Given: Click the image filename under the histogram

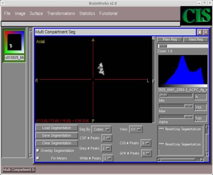Looking at the screenshot, I should (x=183, y=90).
